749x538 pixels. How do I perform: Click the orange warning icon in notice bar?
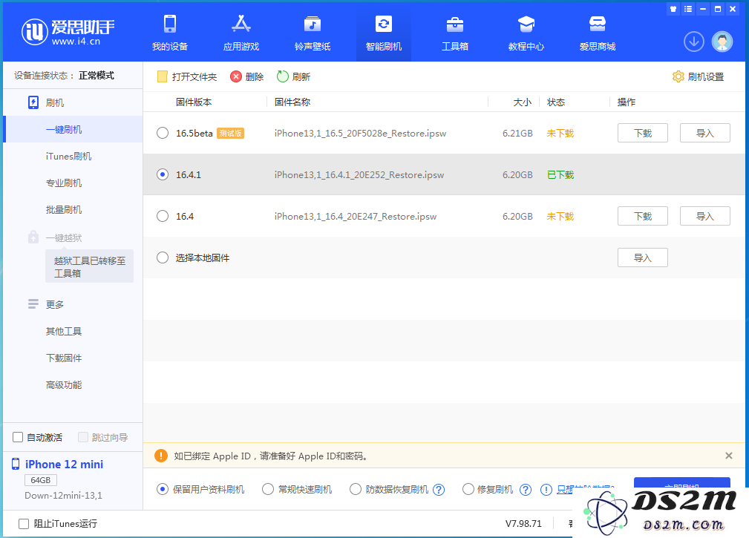tap(161, 456)
